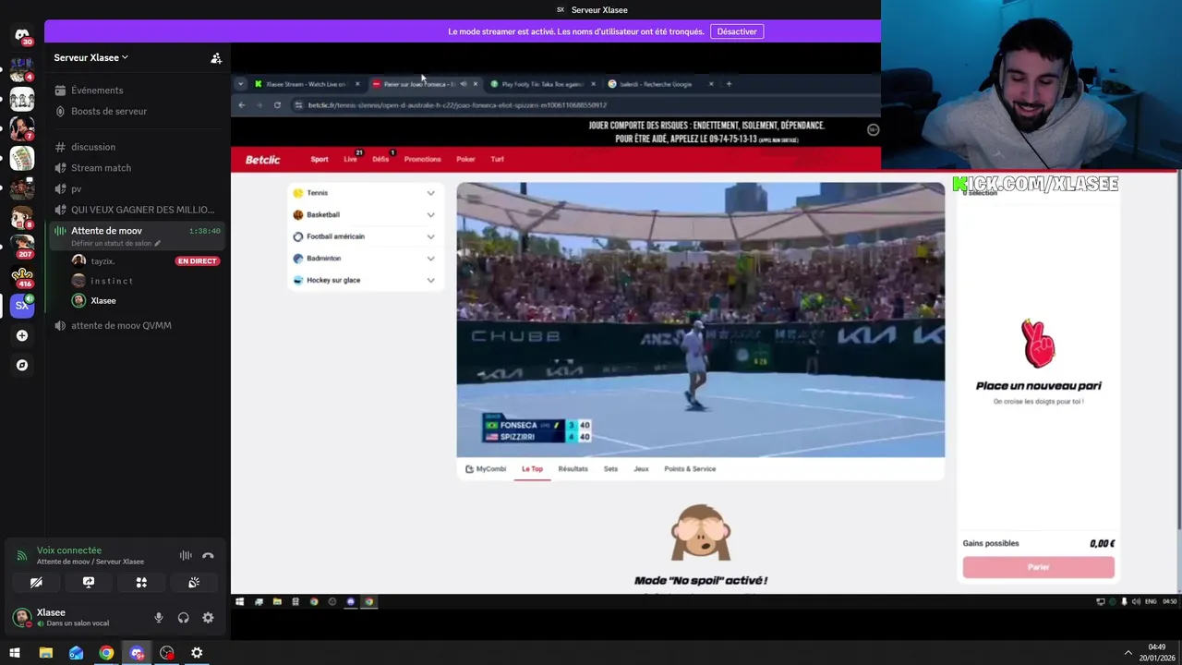1182x665 pixels.
Task: Open the Sport menu on Betclic
Action: coord(320,160)
